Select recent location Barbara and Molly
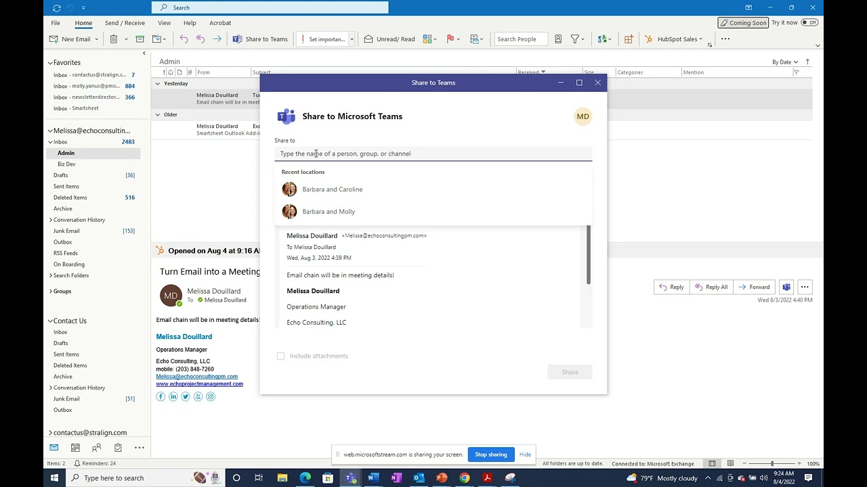 (433, 212)
